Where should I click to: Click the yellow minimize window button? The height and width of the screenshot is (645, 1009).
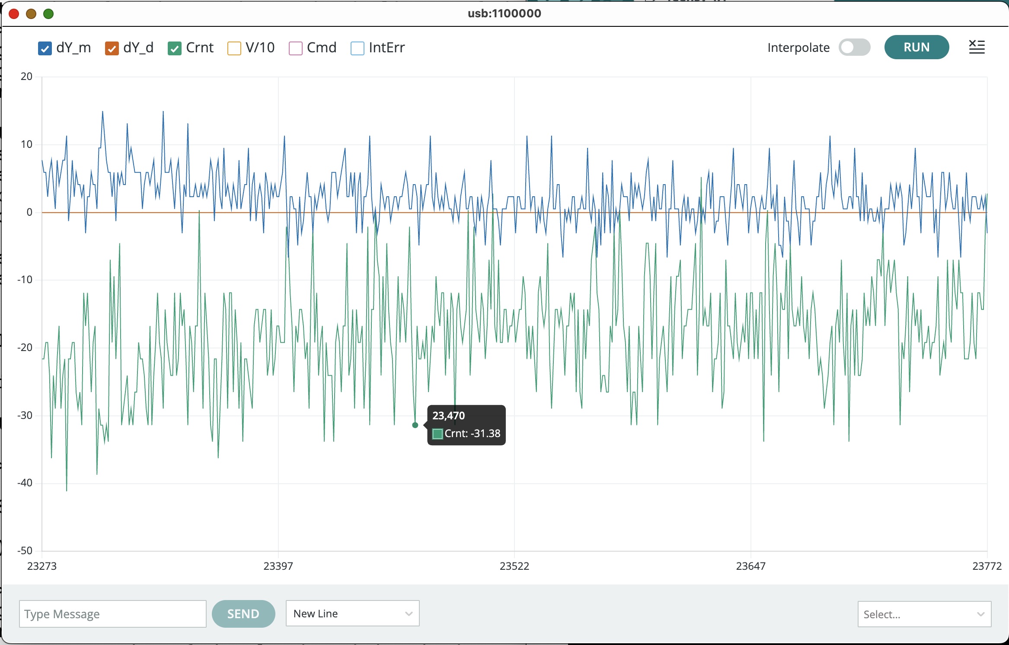[31, 14]
